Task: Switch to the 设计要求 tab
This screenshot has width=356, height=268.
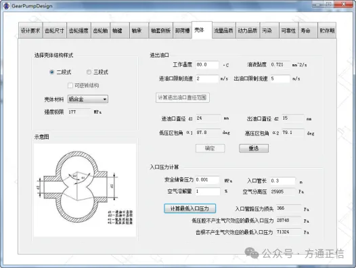Action: coord(30,30)
